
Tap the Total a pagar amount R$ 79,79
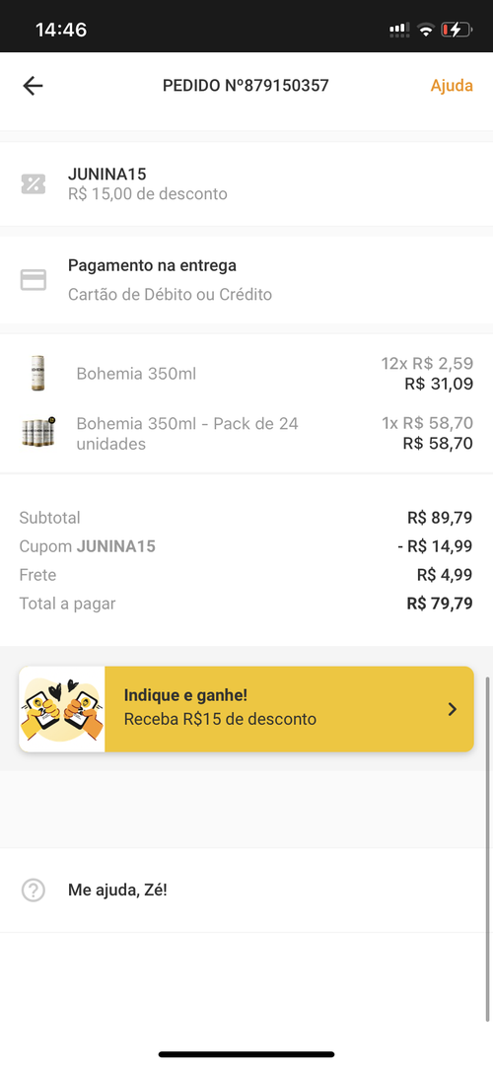(440, 604)
